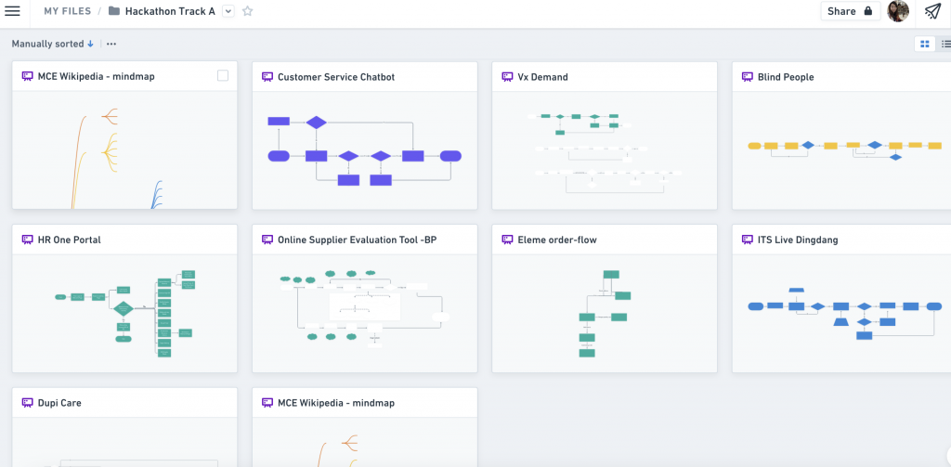The image size is (951, 467).
Task: Switch to grid view
Action: coord(925,44)
